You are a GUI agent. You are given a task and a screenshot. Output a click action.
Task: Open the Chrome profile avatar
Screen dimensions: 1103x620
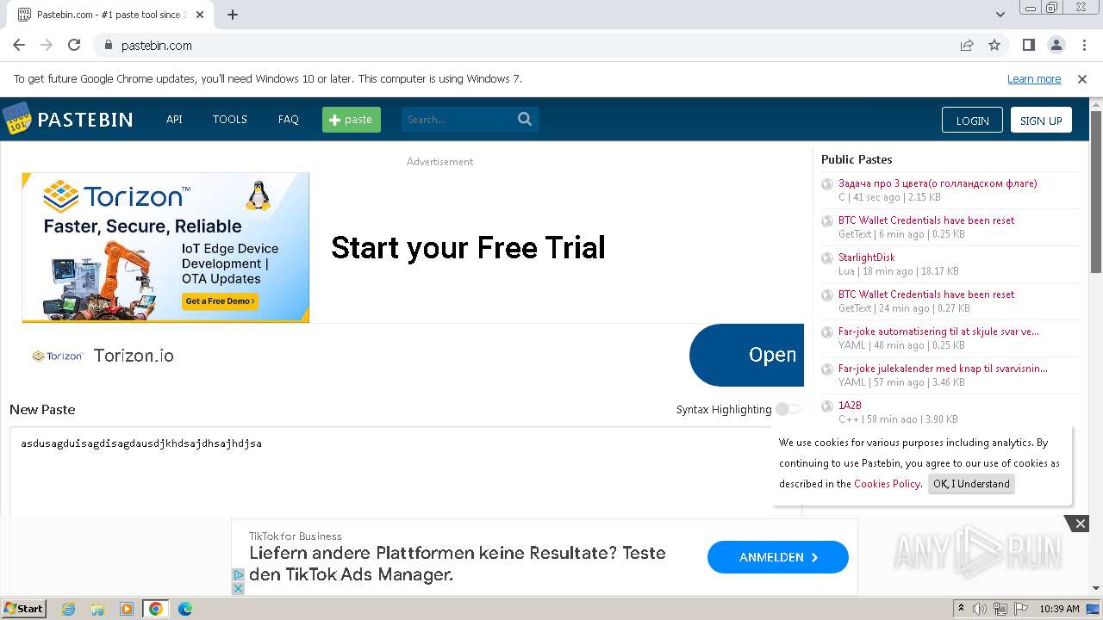click(x=1056, y=45)
